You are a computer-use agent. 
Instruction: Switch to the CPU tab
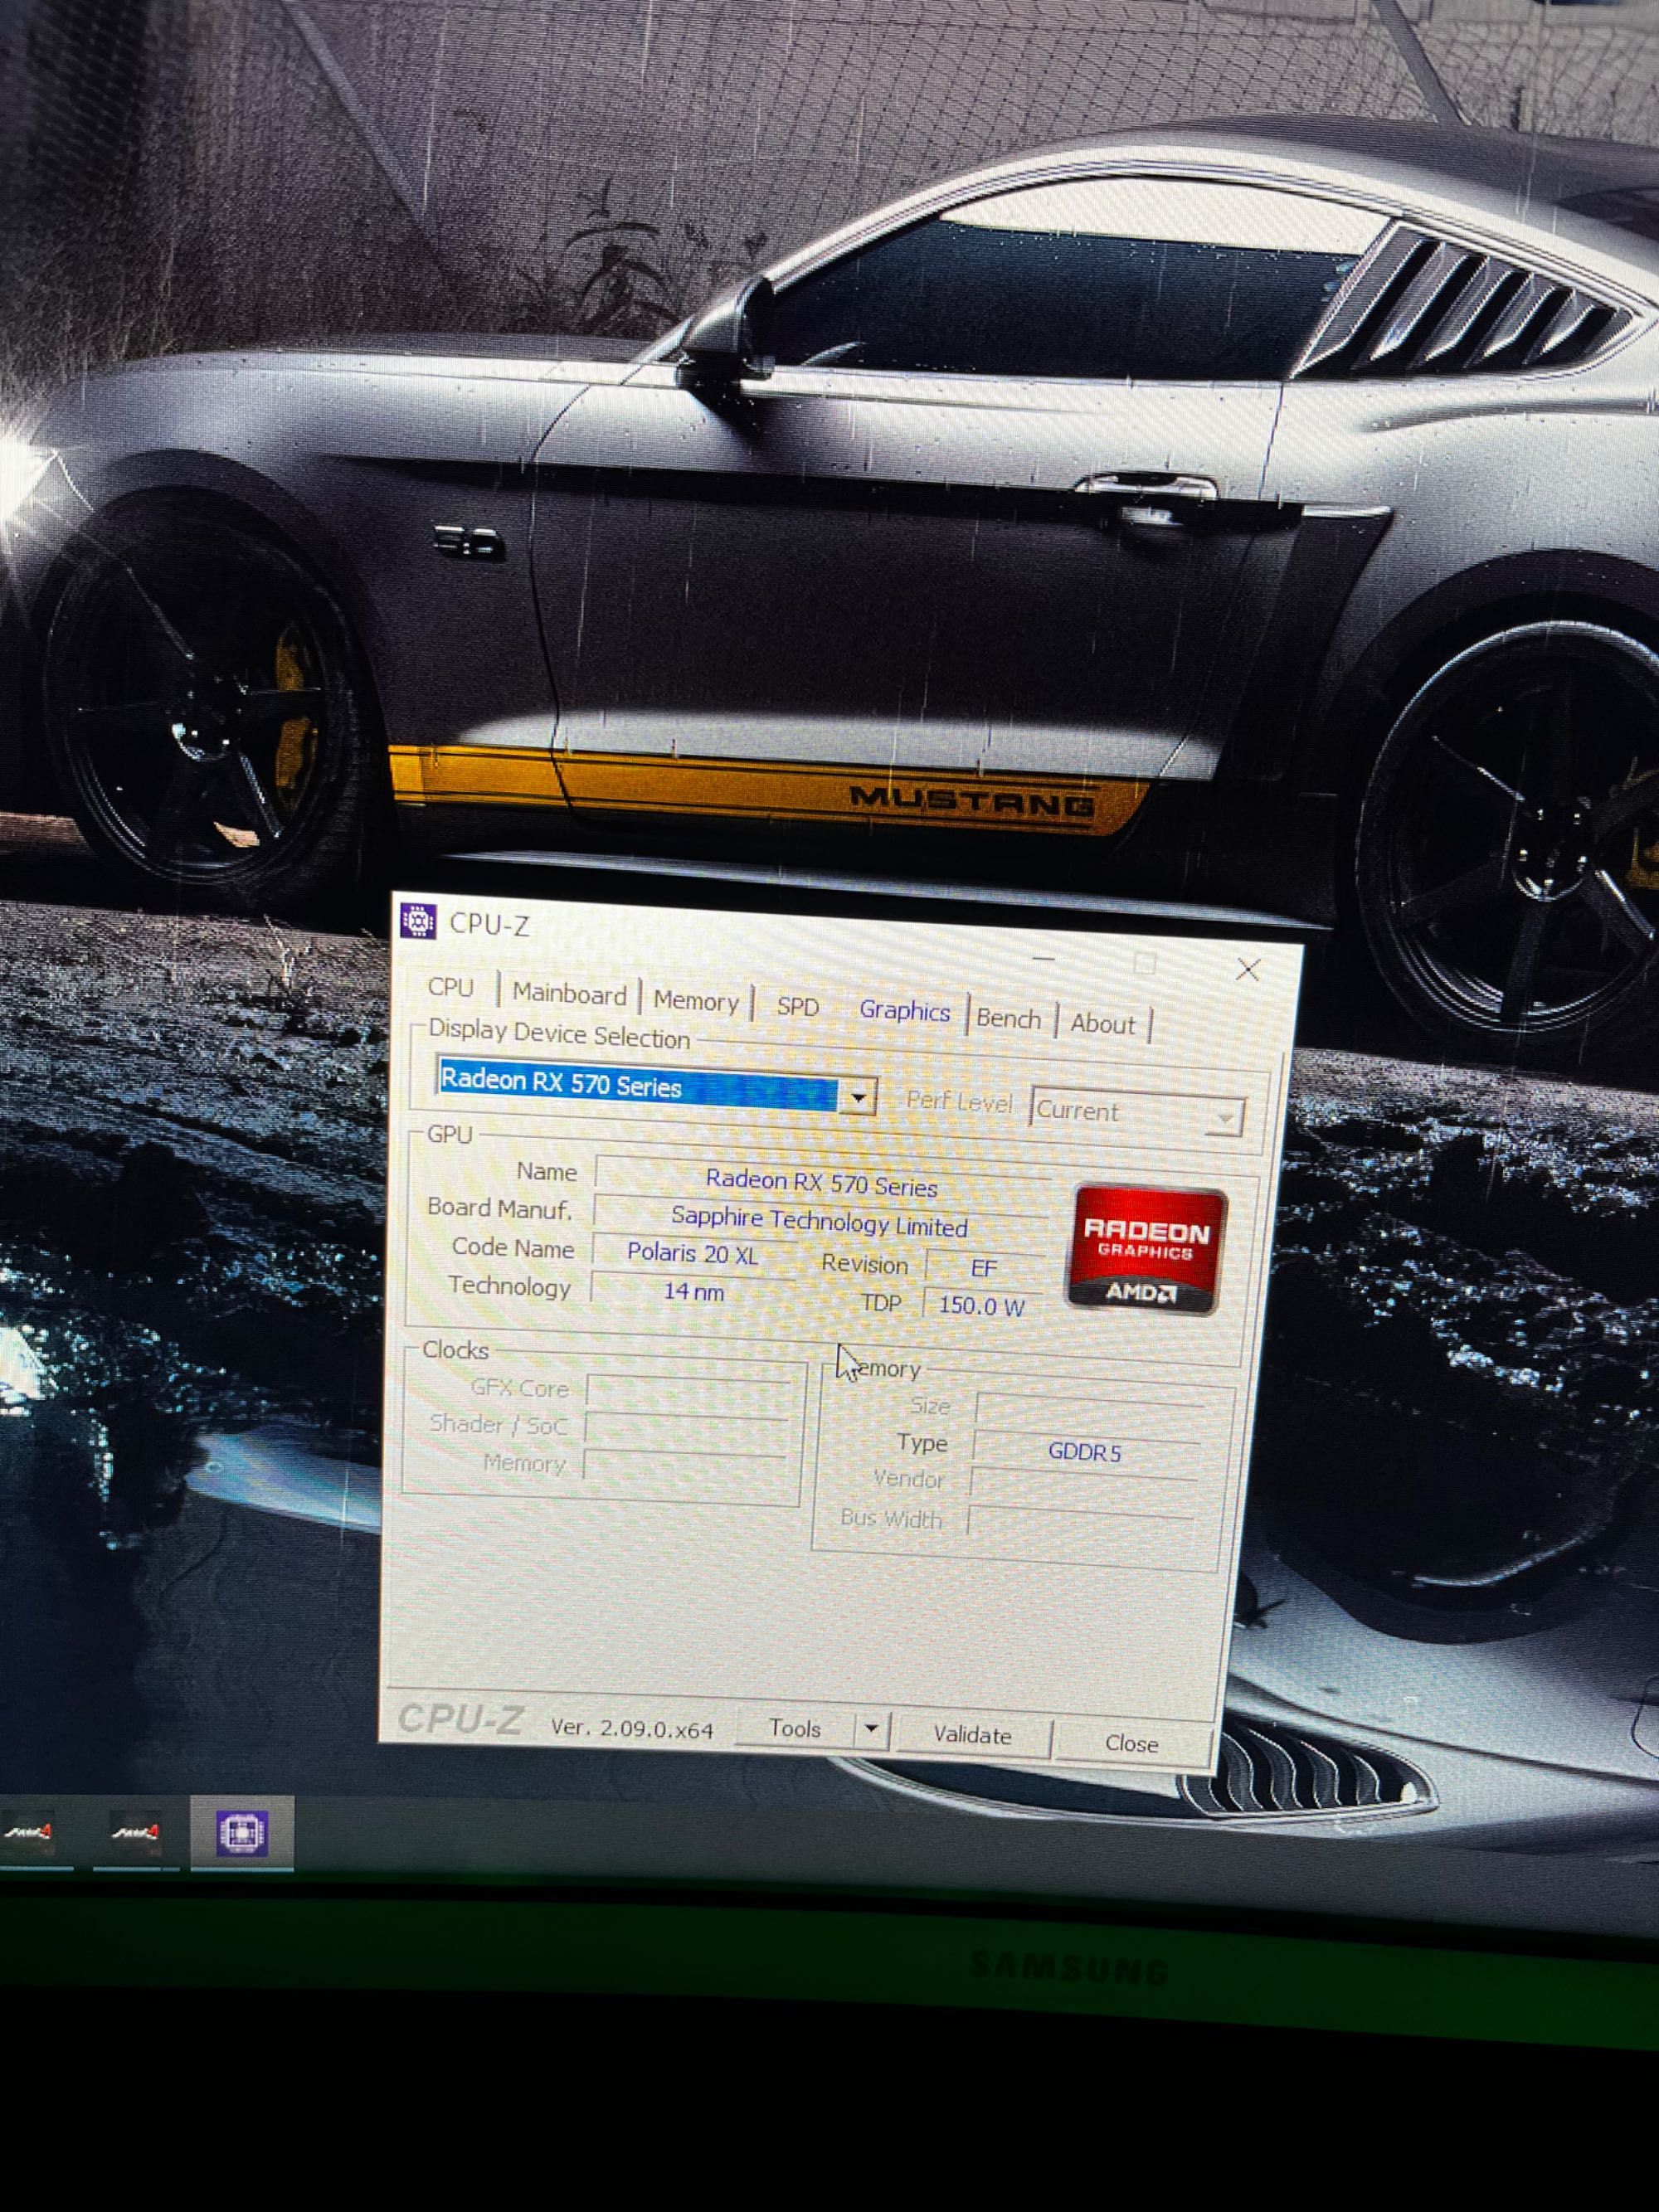point(451,987)
